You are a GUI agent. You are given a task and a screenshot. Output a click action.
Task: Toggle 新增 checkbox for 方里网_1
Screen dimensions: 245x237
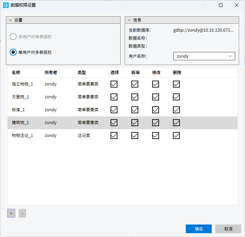coord(135,97)
